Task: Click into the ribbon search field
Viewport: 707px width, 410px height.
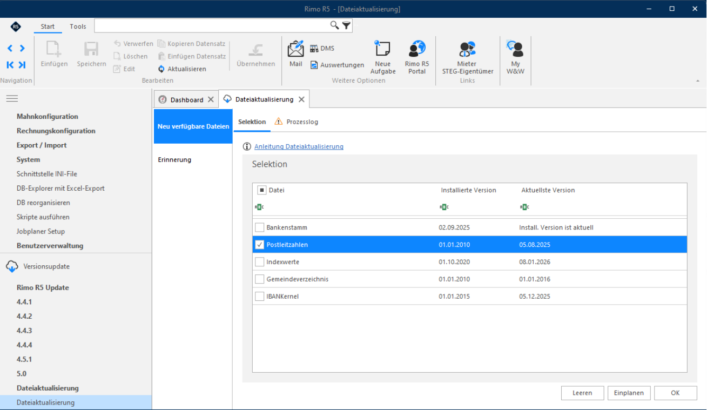Action: click(x=212, y=25)
